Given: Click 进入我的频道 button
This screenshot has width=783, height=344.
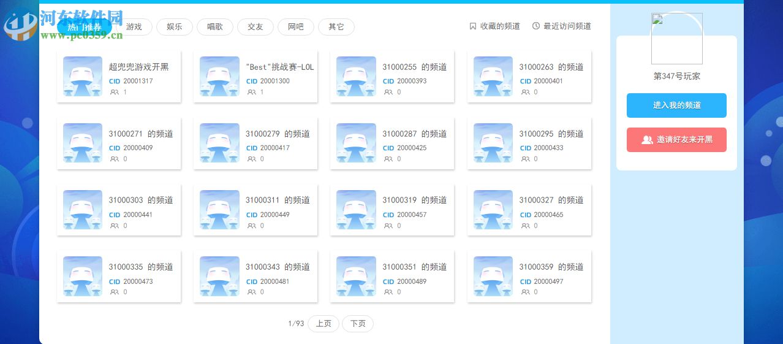Looking at the screenshot, I should coord(676,105).
